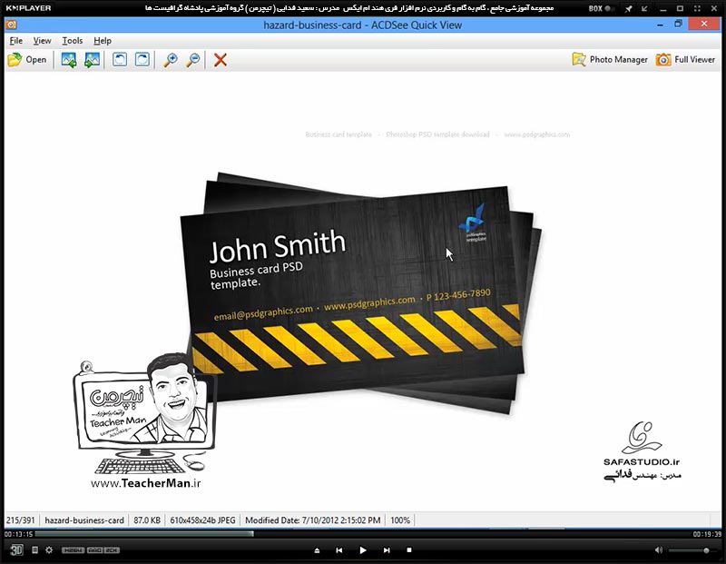Zoom in on the image
The image size is (726, 564).
coord(171,60)
